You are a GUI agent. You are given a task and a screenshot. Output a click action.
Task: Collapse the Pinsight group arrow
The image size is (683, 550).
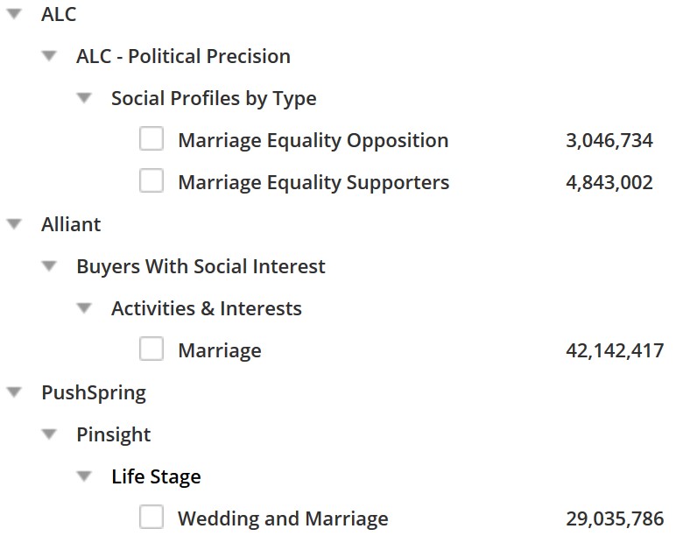coord(49,434)
